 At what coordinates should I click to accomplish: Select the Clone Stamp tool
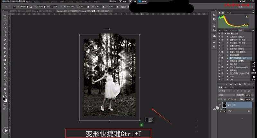5,48
